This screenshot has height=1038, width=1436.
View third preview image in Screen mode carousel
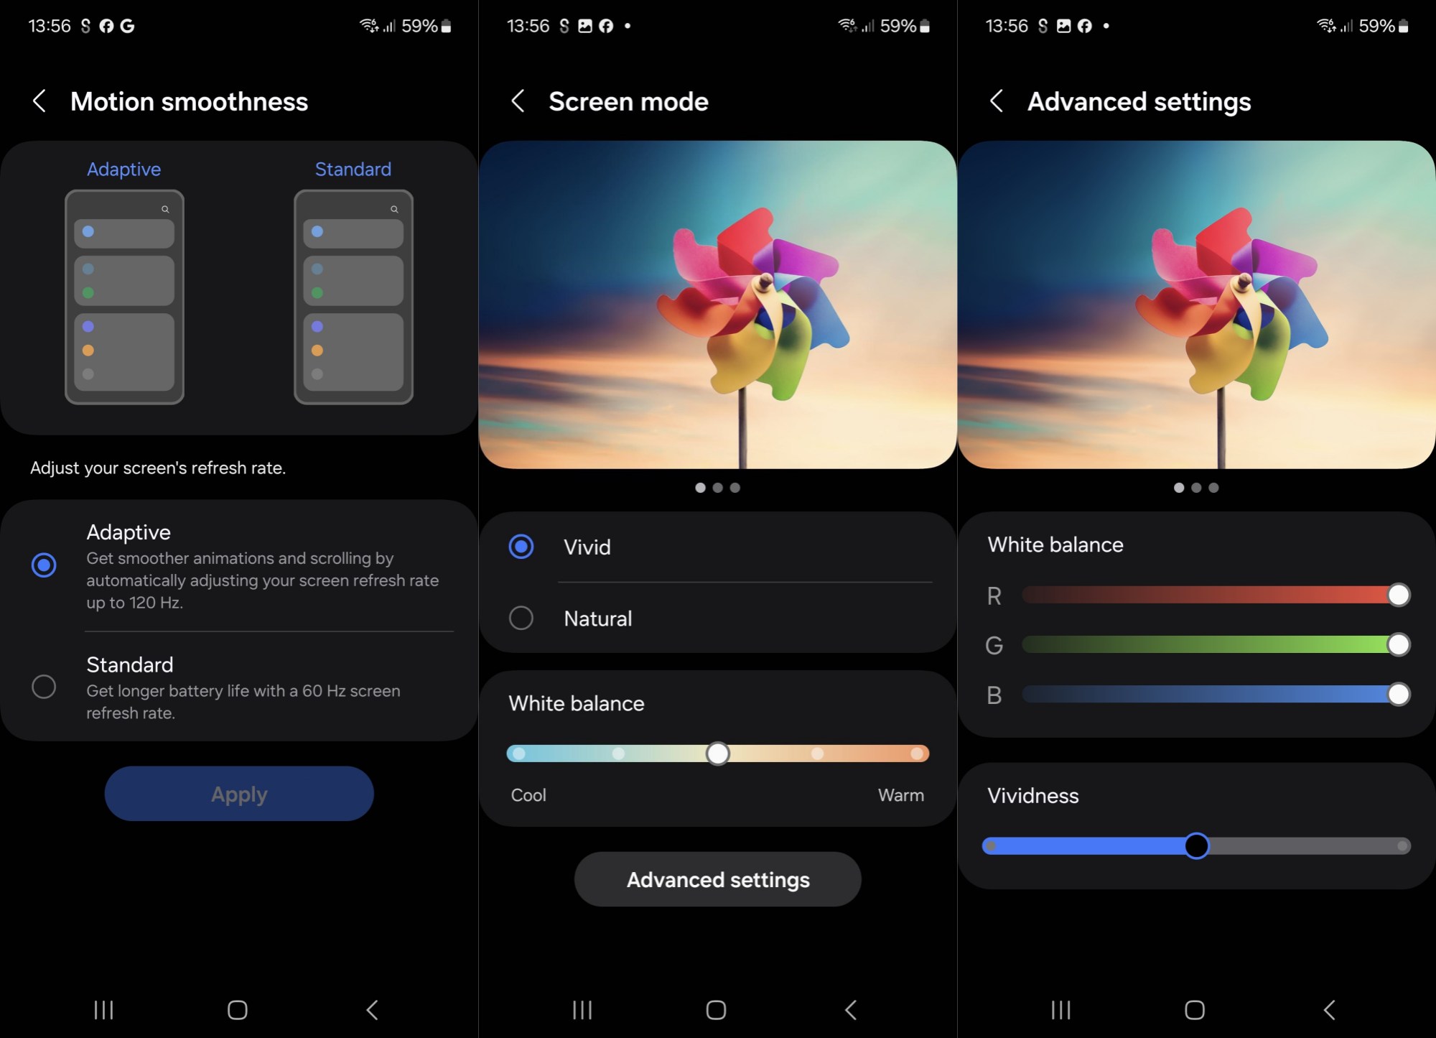click(736, 486)
